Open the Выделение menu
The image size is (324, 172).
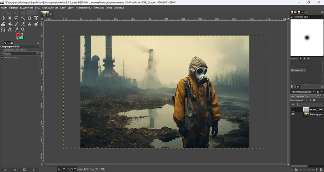click(26, 8)
